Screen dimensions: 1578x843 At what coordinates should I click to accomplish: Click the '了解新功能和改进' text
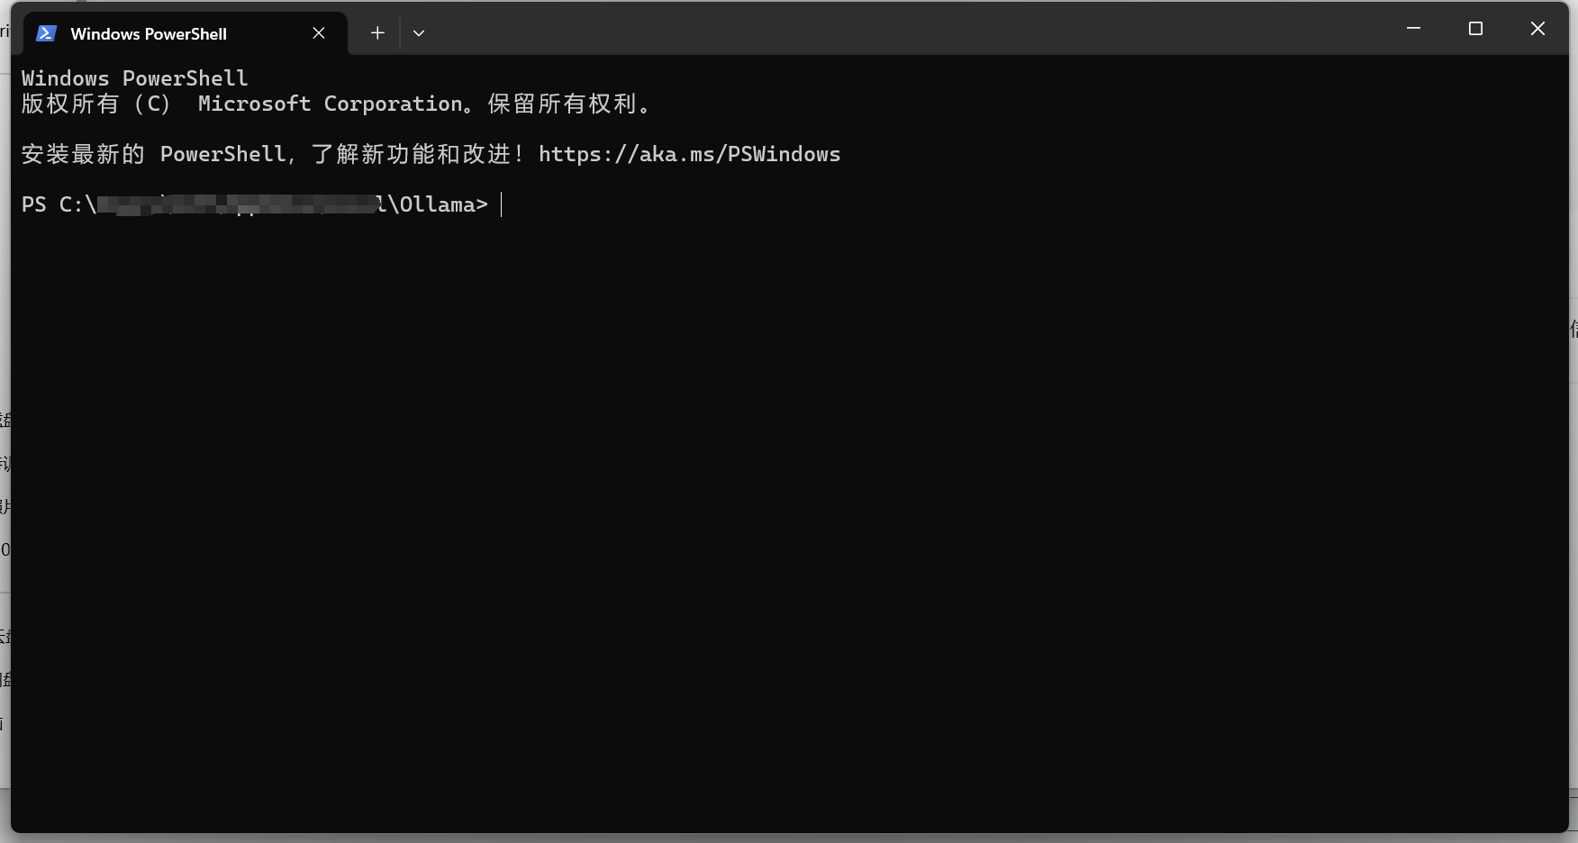(x=412, y=154)
